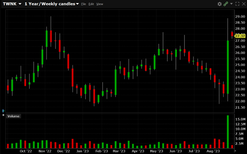Open the File menu
This screenshot has width=247, height=154.
(84, 4)
